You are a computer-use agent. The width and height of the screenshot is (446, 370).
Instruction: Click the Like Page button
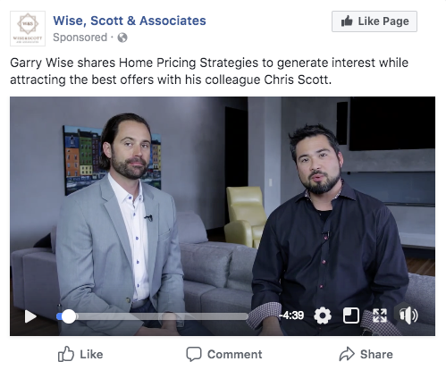click(x=374, y=21)
